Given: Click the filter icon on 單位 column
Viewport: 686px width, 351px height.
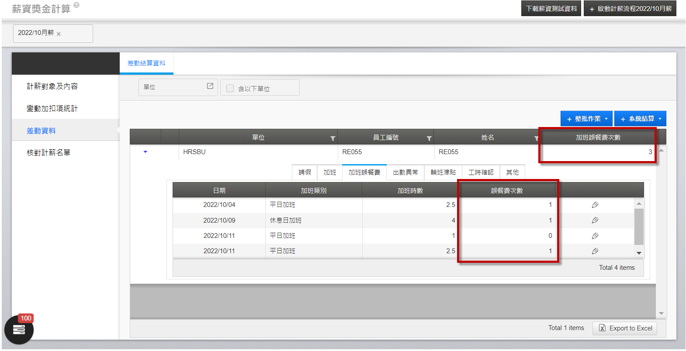Looking at the screenshot, I should tap(333, 138).
